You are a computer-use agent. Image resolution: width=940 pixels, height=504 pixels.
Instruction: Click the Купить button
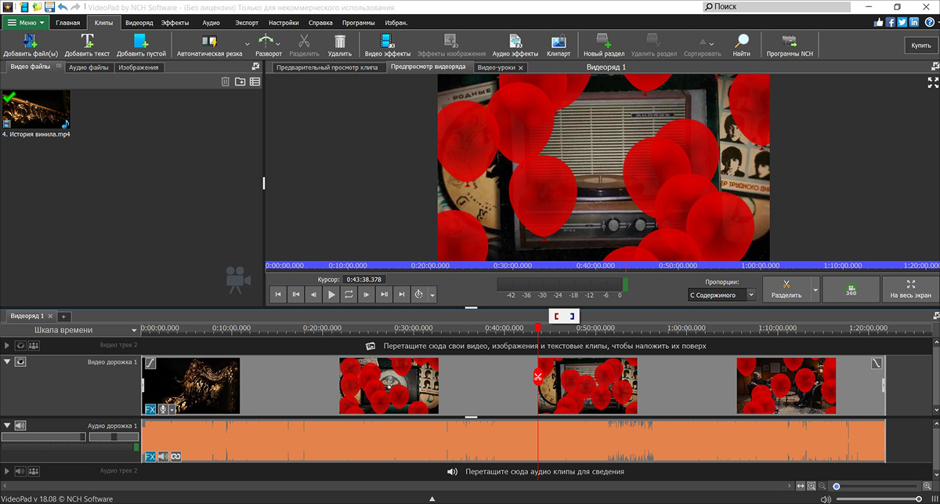920,45
